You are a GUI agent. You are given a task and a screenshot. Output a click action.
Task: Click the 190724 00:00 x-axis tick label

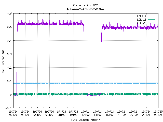13,113
